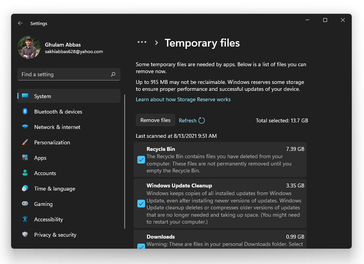
Task: Go to Accounts settings
Action: [x=69, y=173]
